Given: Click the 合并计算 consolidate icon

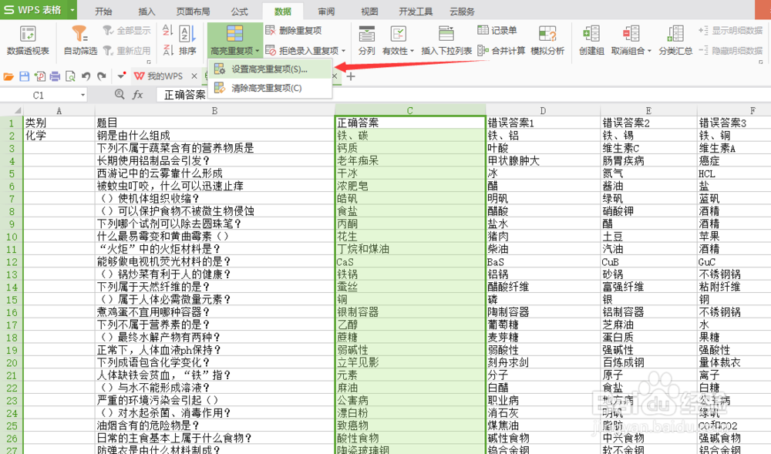Looking at the screenshot, I should click(x=505, y=51).
